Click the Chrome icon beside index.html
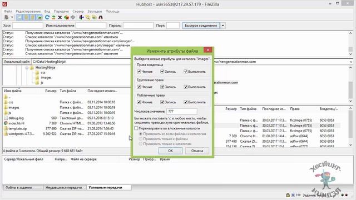The height and width of the screenshot is (200, 356). click(6, 123)
